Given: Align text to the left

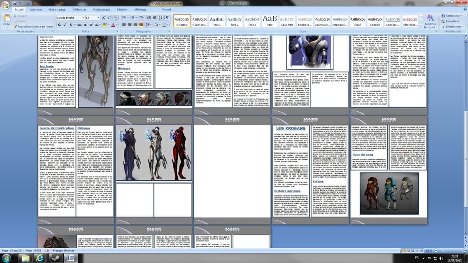Looking at the screenshot, I should coord(124,25).
